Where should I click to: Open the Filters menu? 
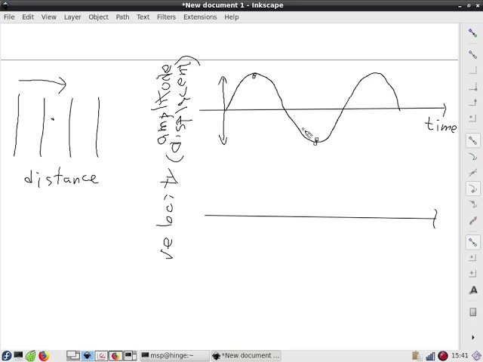[166, 17]
